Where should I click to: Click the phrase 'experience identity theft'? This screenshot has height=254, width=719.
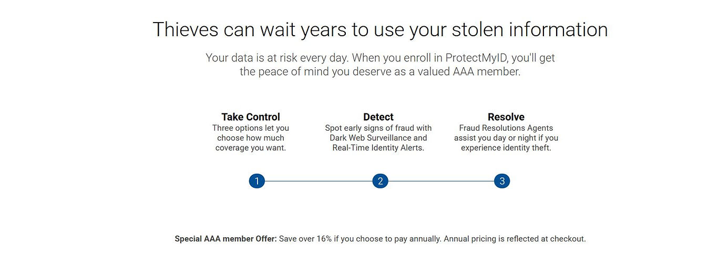pyautogui.click(x=505, y=148)
